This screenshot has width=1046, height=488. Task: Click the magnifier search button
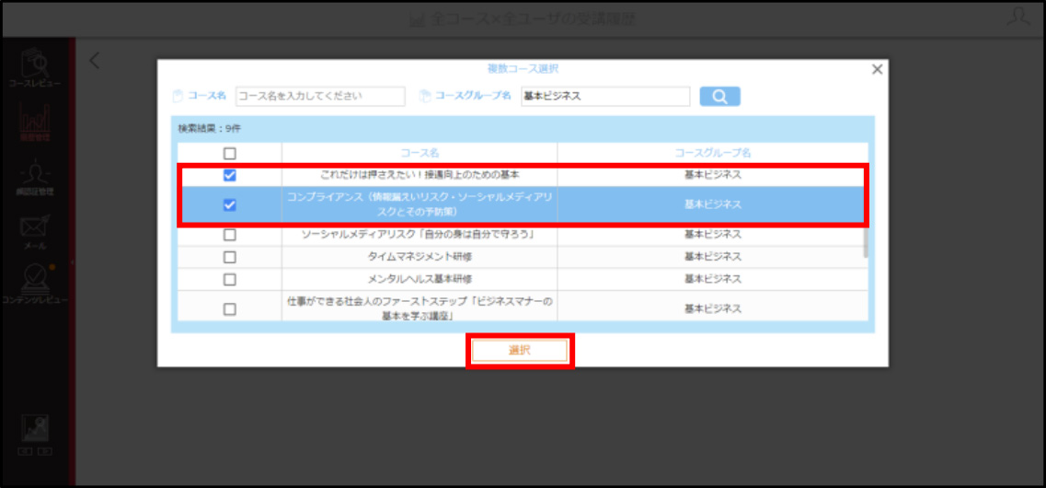[x=719, y=96]
